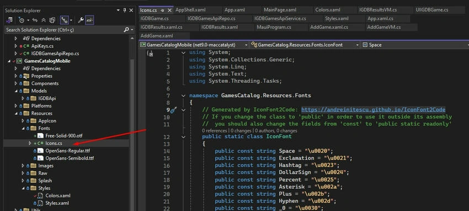
Task: Click the field icon beside Space combo
Action: click(x=365, y=45)
